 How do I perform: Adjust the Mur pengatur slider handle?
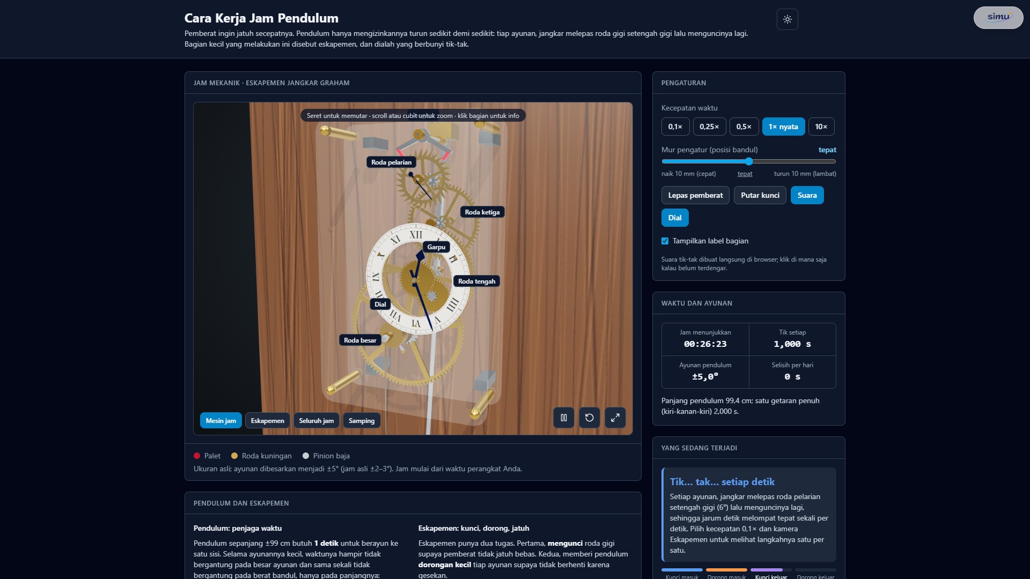point(749,161)
